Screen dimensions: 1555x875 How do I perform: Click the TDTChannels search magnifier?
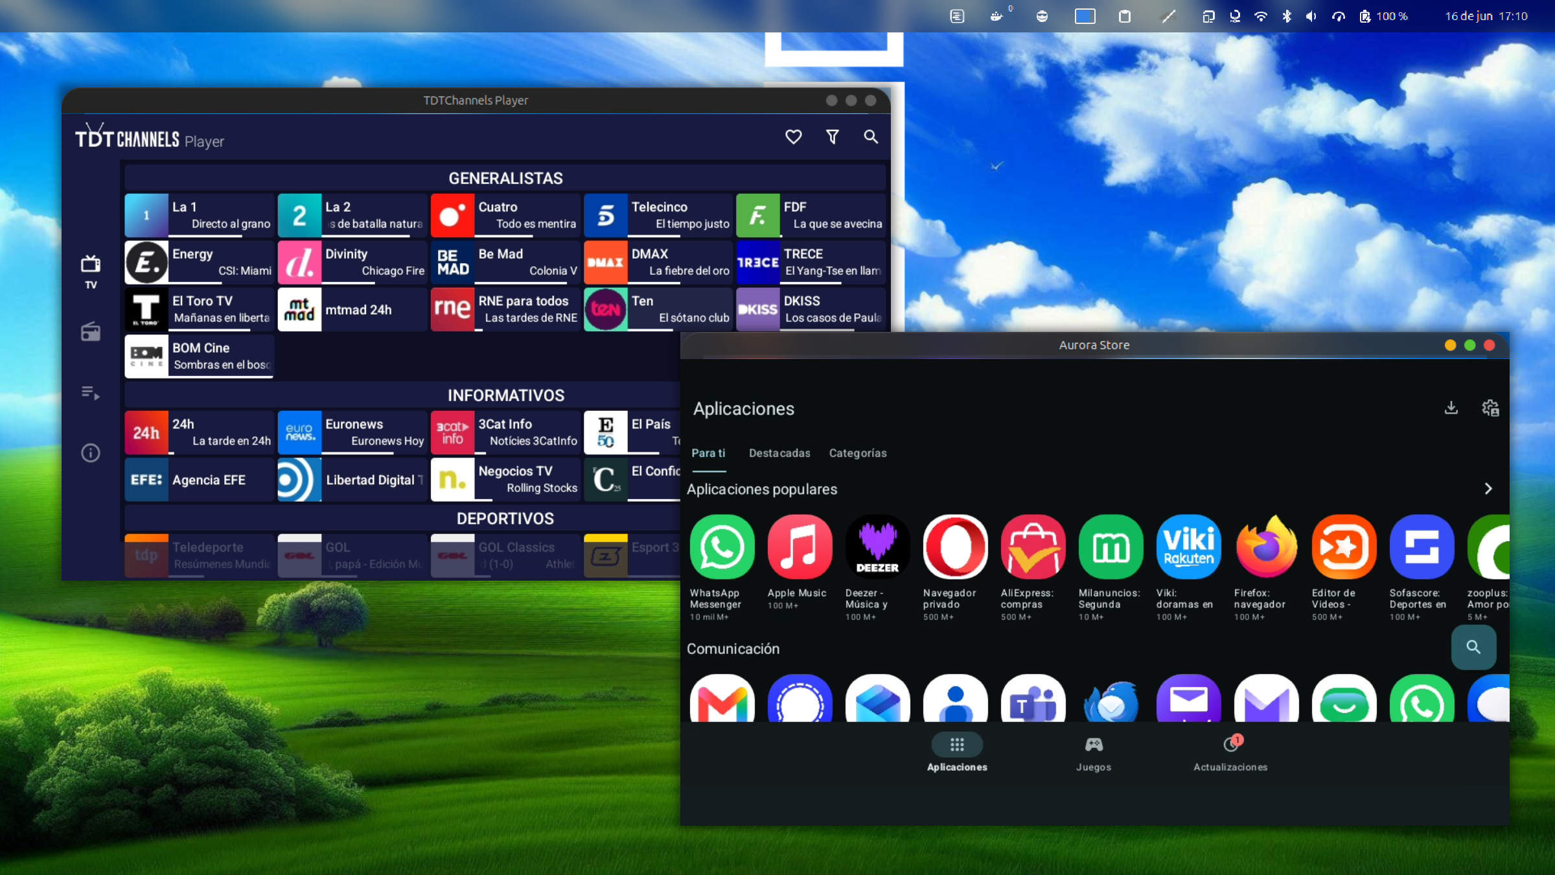(871, 137)
